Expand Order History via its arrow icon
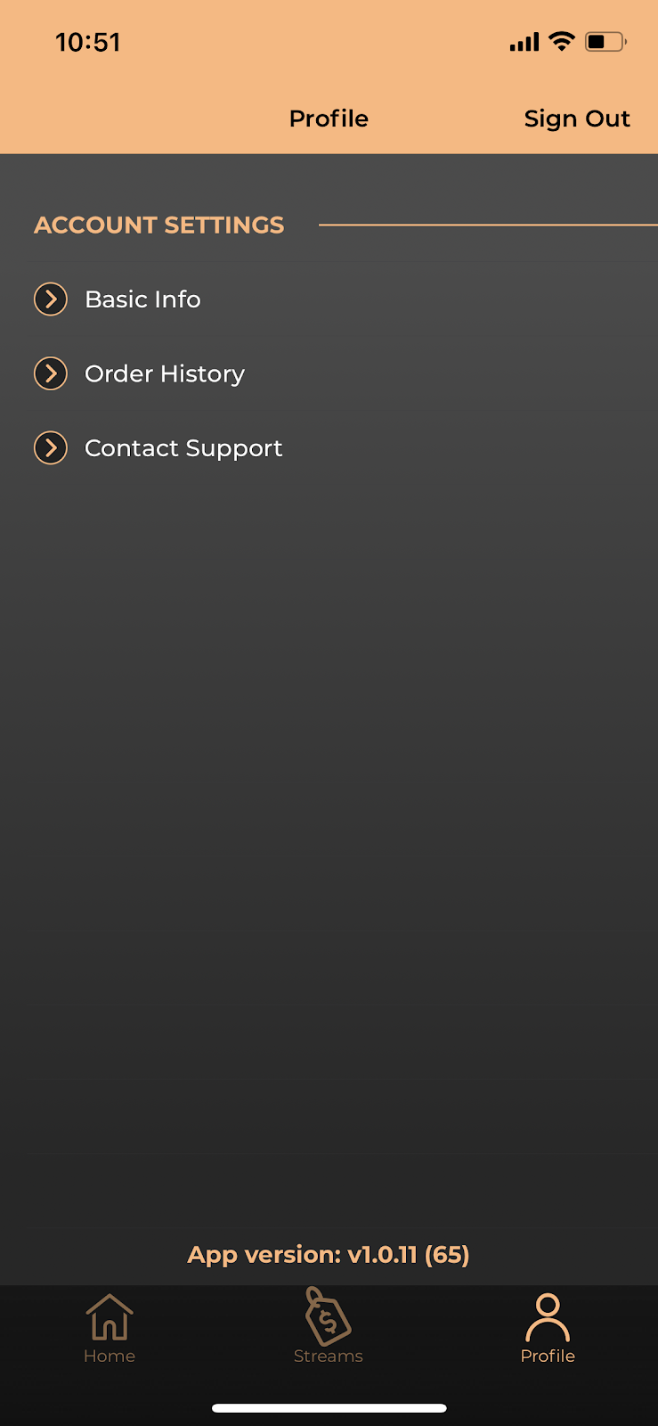Viewport: 658px width, 1426px height. [51, 373]
